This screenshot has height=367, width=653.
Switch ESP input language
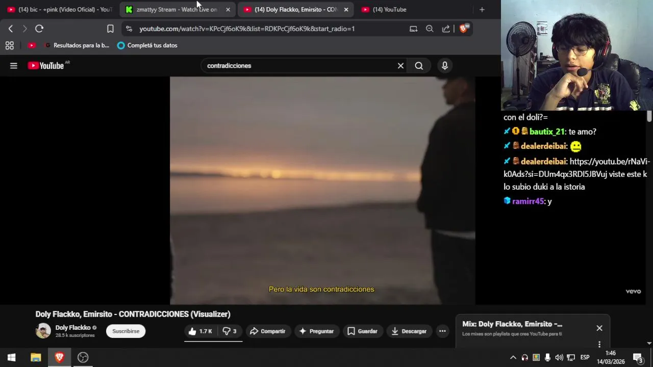[x=585, y=357]
